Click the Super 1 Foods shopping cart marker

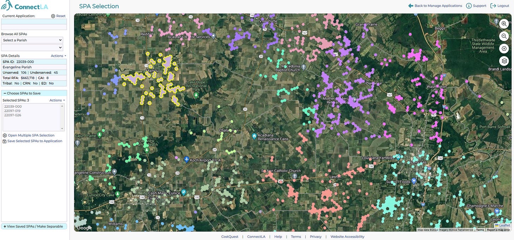tap(414, 181)
